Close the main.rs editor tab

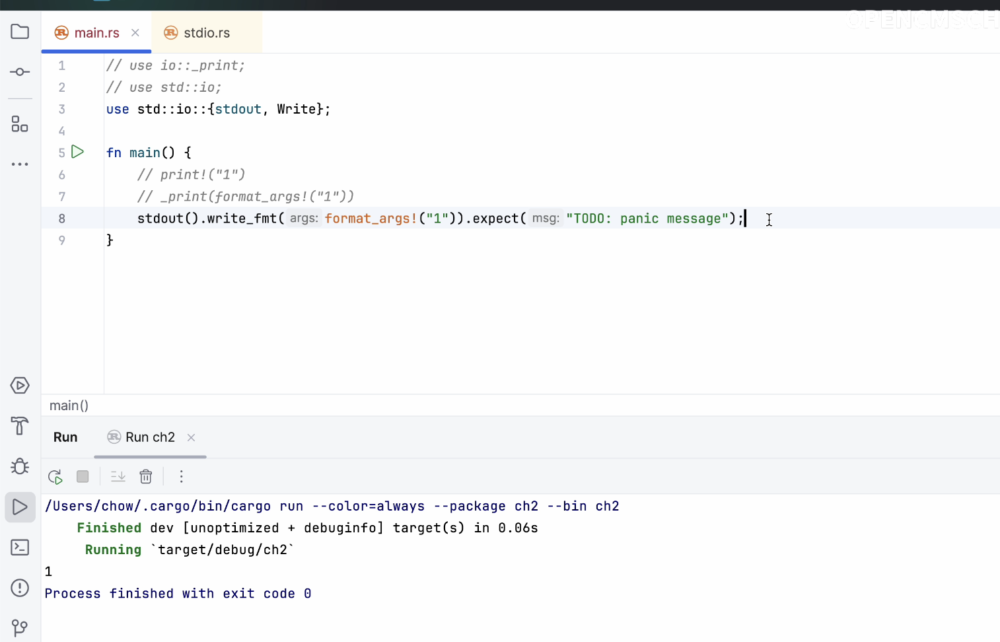(135, 33)
